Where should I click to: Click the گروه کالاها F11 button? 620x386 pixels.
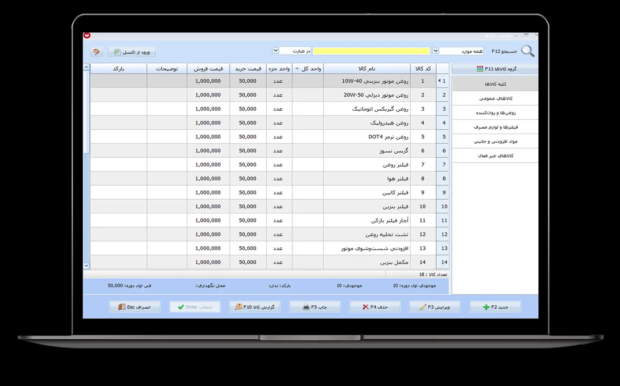tap(495, 69)
